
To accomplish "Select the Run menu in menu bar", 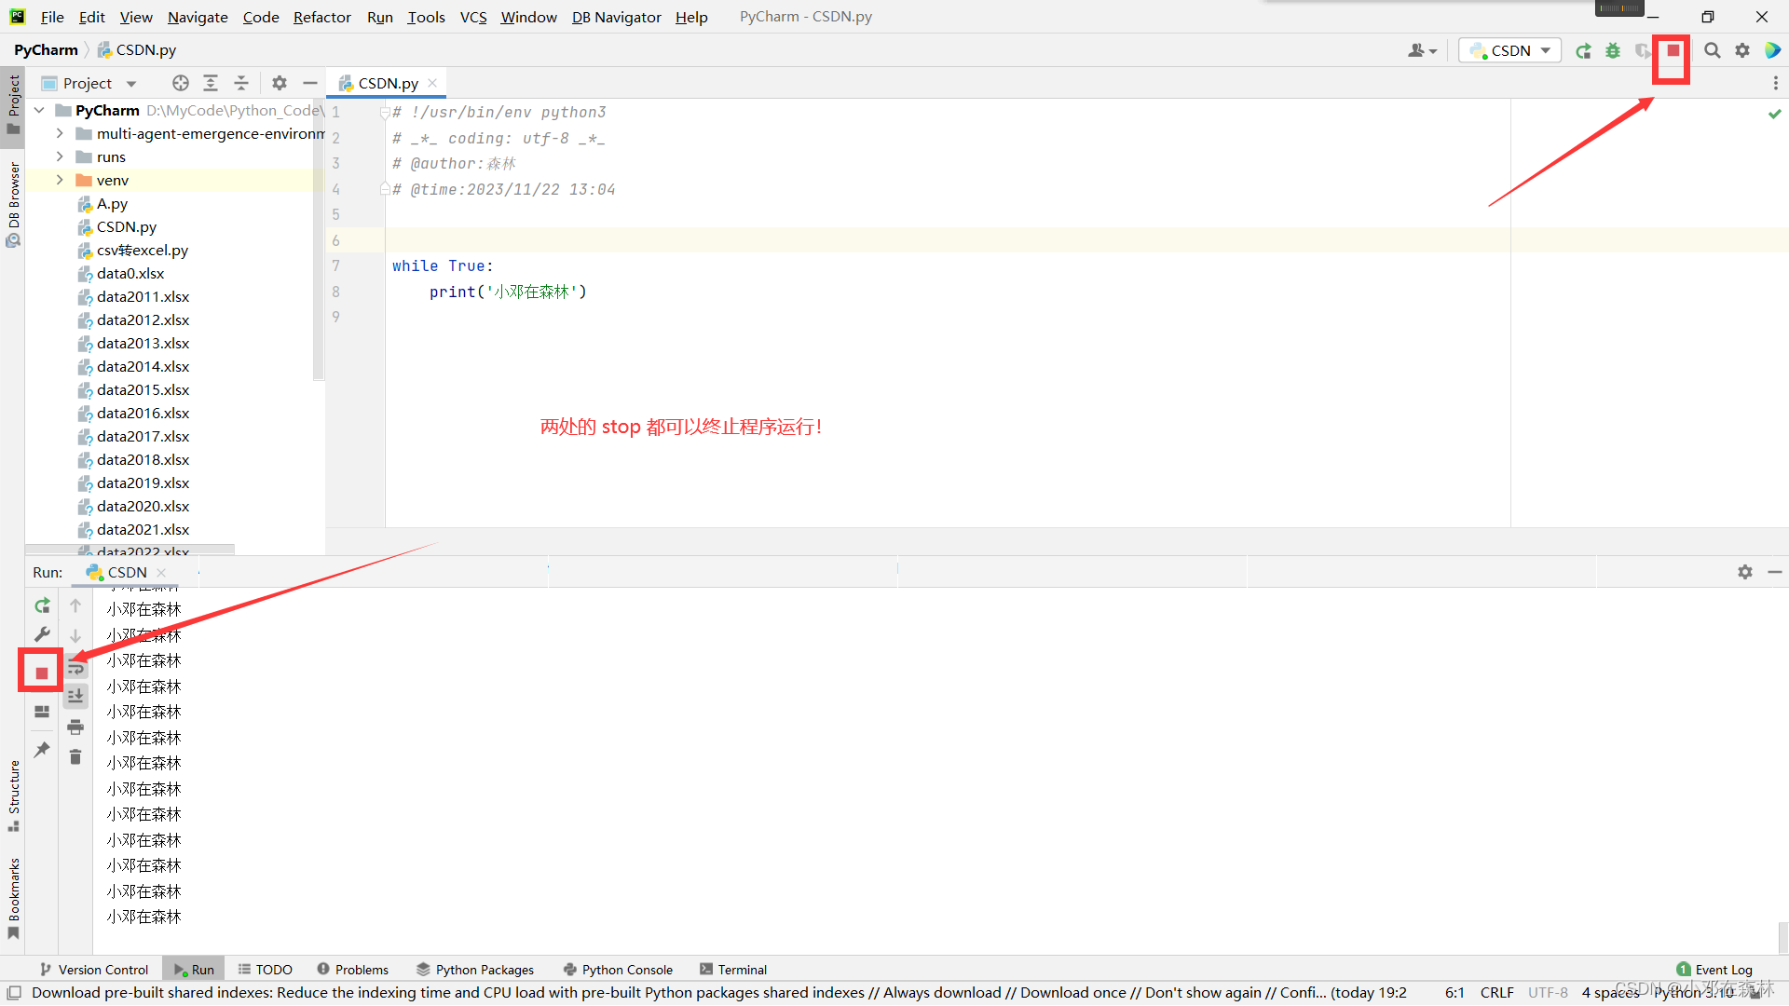I will [378, 16].
